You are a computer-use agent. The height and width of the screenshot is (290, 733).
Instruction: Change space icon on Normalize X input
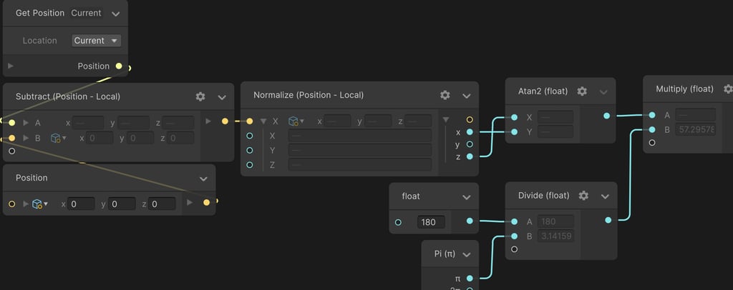click(296, 121)
